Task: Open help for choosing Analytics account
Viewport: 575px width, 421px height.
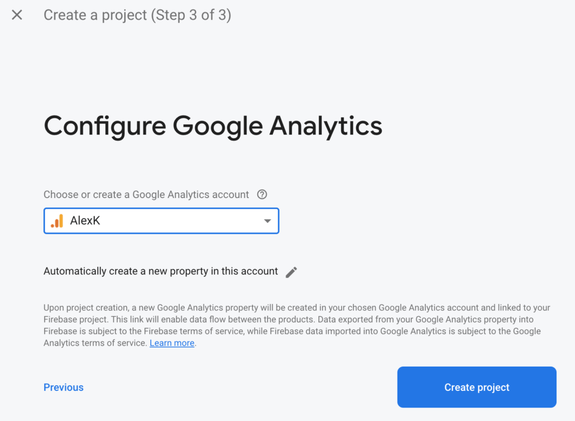Action: click(x=262, y=195)
